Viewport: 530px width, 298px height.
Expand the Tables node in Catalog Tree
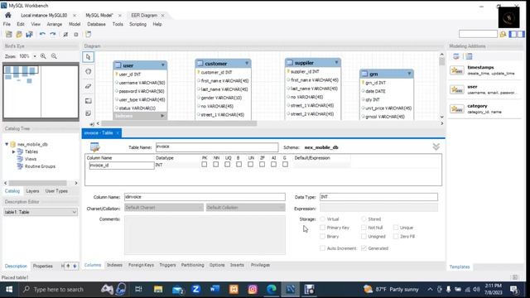point(13,151)
